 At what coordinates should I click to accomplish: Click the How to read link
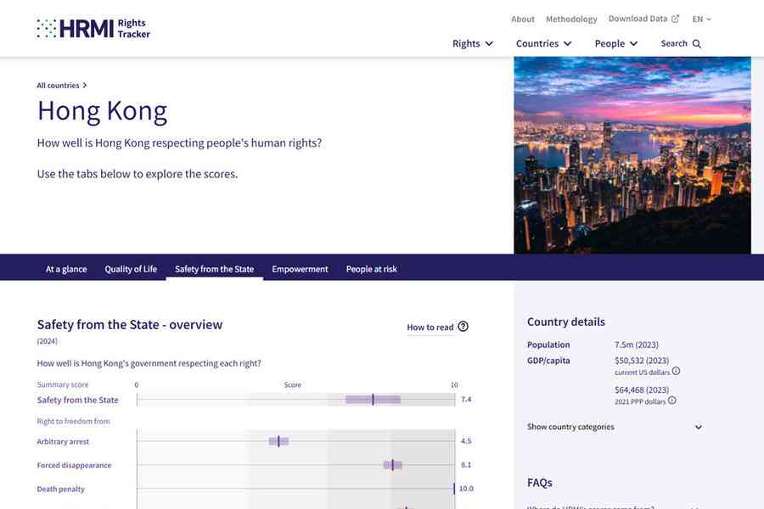coord(430,327)
